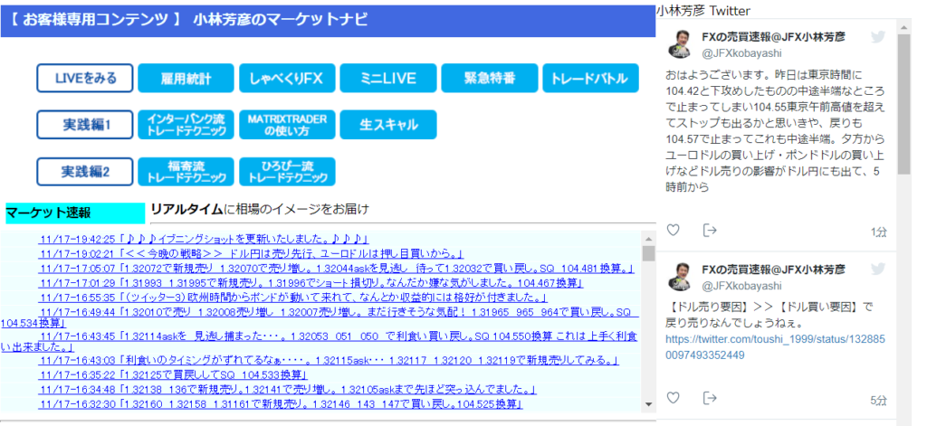Open the 11/17-19:02:21 今晩の戦略 link
The image size is (927, 426).
[252, 254]
